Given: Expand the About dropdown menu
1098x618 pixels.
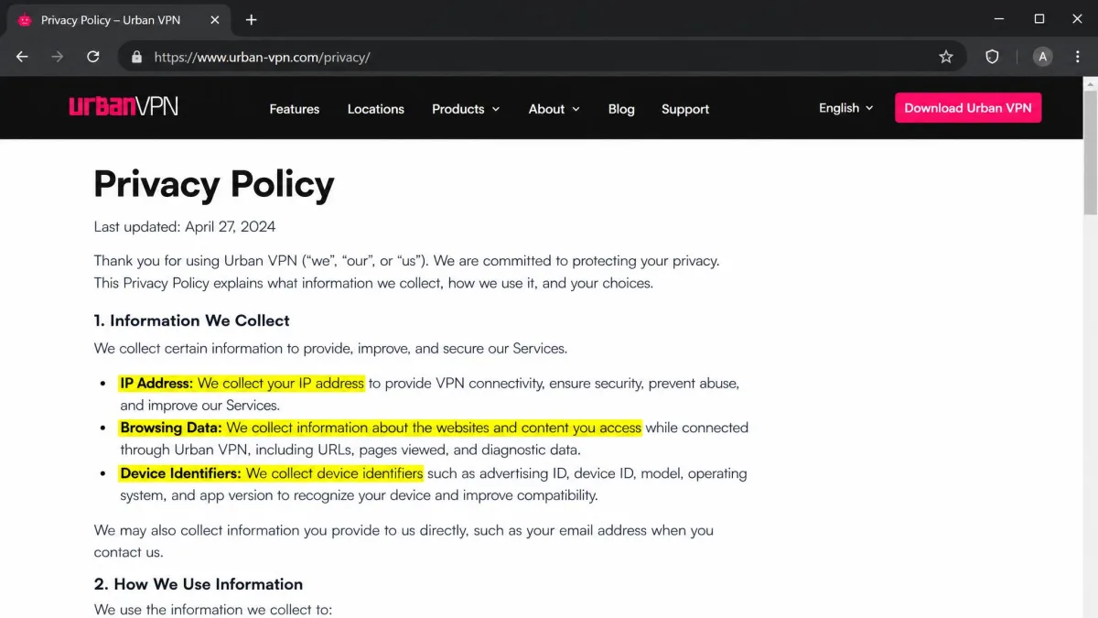Looking at the screenshot, I should 554,109.
